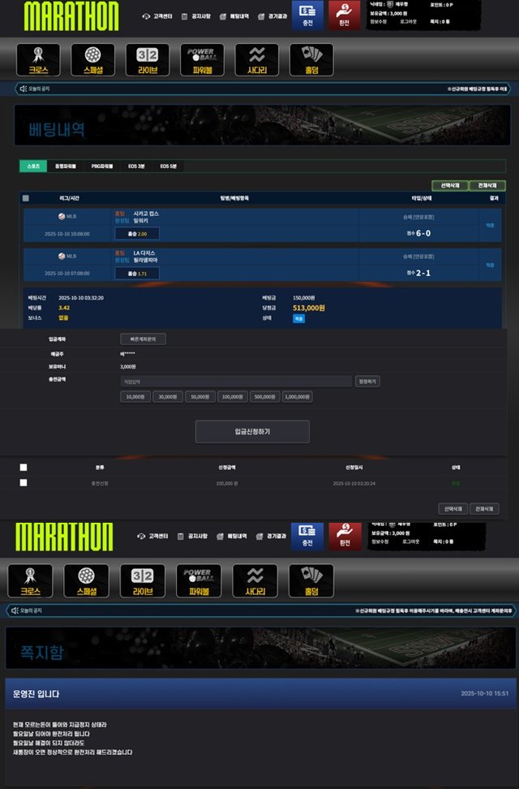The height and width of the screenshot is (789, 519).
Task: Open 스페셜 game icon above 쪽지함 banner
Action: pos(87,580)
